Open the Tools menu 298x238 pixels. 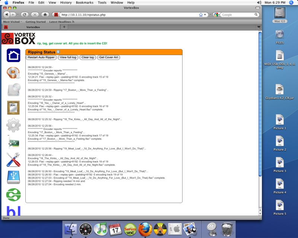point(102,3)
